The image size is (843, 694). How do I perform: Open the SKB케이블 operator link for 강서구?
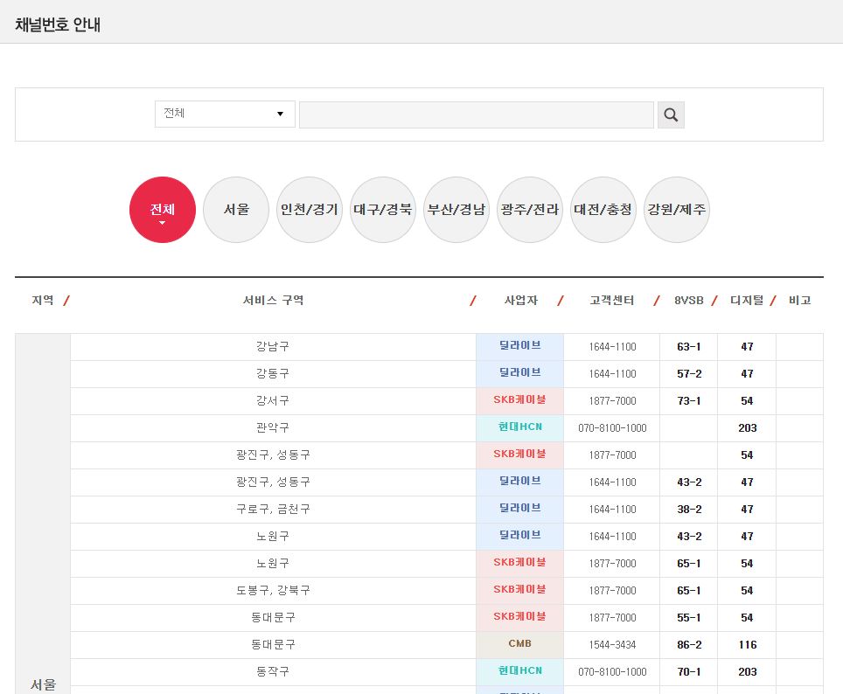519,400
